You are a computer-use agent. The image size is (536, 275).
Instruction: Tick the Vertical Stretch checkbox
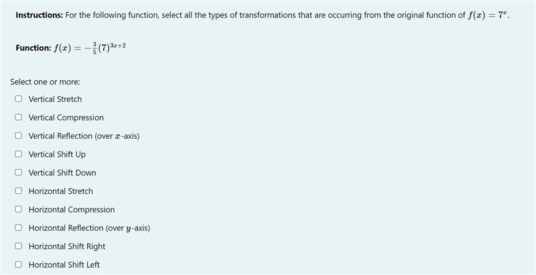tap(18, 99)
